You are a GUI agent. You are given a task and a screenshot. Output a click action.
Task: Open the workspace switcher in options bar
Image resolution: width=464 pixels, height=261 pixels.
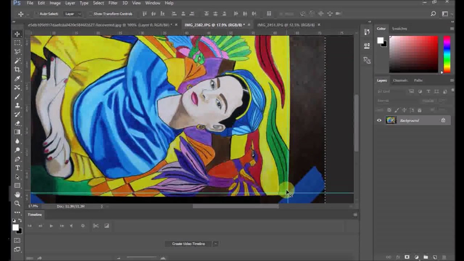tap(445, 14)
